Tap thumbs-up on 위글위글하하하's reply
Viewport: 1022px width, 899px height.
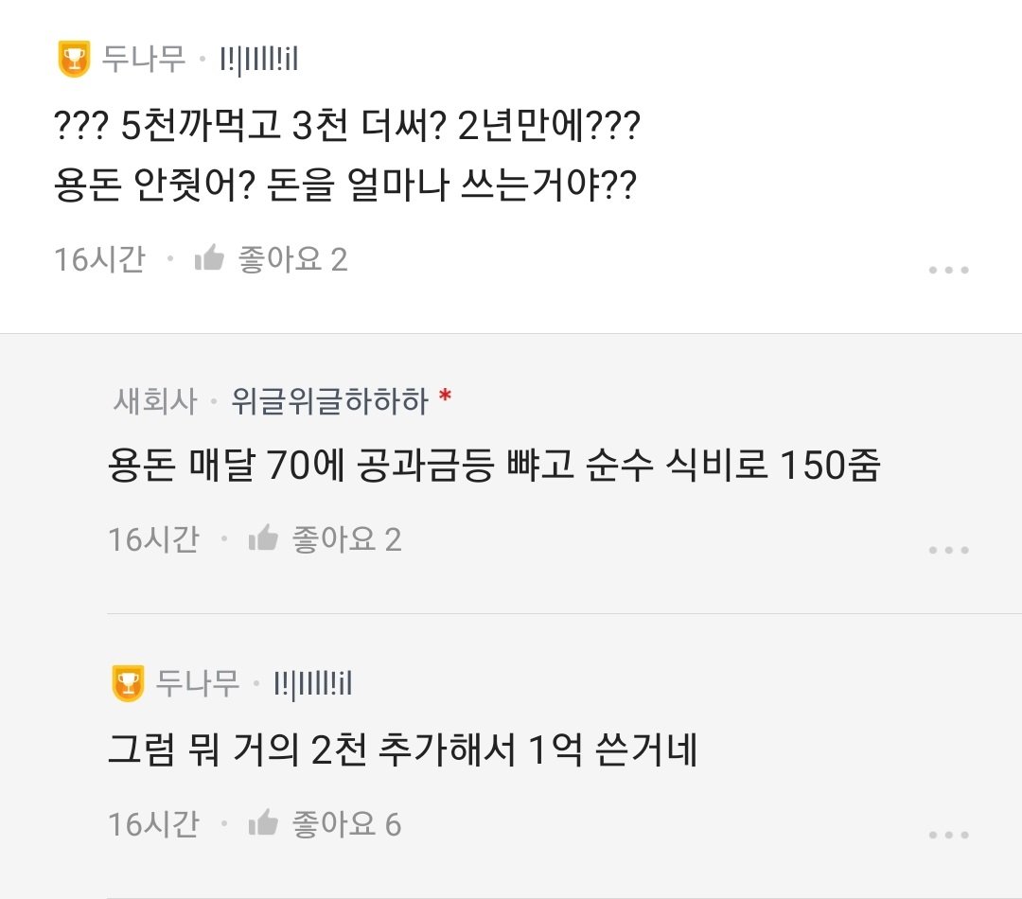[262, 539]
